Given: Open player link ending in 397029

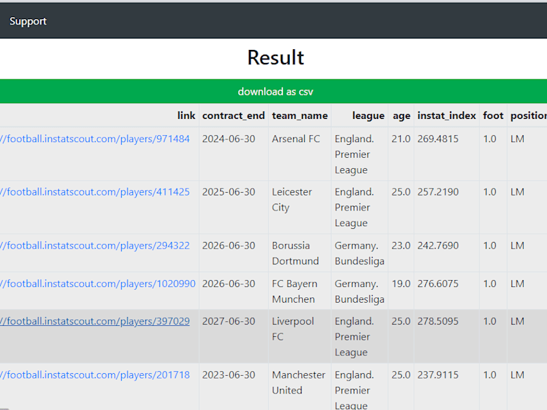Looking at the screenshot, I should pos(95,321).
